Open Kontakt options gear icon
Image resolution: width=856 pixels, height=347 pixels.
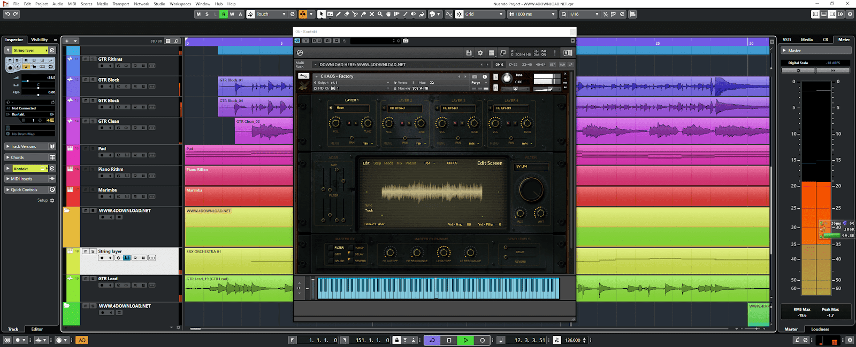tap(480, 53)
